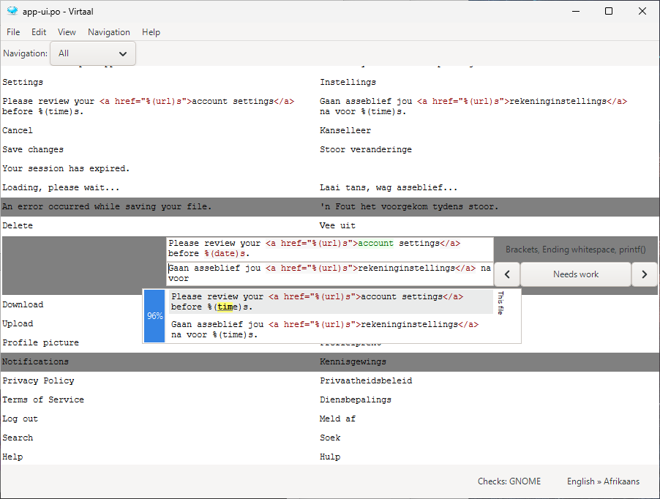
Task: Click the Checks: GNOME status label
Action: point(509,481)
